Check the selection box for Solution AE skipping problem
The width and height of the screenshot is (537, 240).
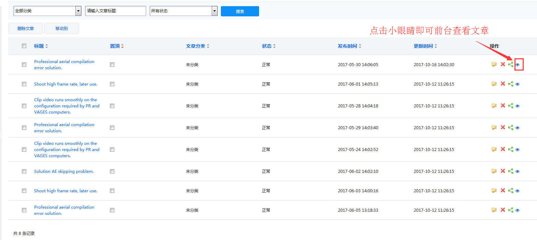24,171
